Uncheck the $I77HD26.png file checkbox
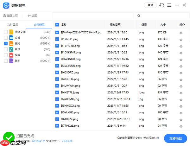The height and width of the screenshot is (146, 190). (x=57, y=126)
